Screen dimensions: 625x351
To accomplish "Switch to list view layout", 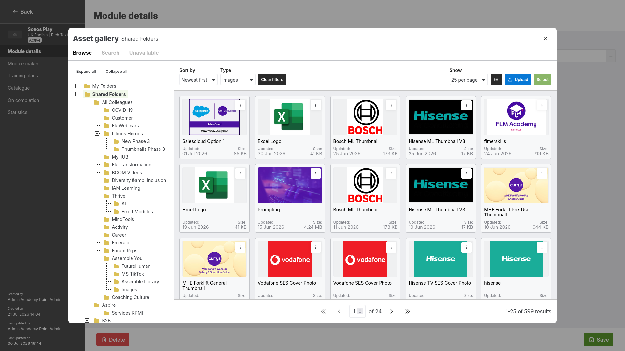I will 496,80.
